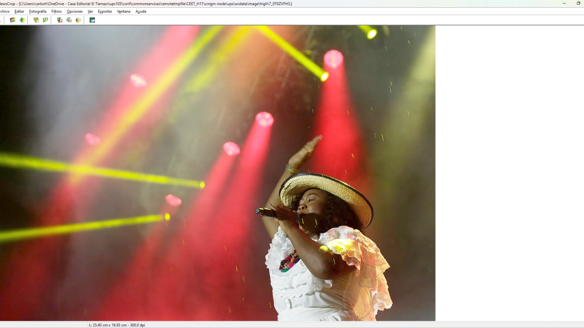Open the Ayuda help menu
Image resolution: width=584 pixels, height=328 pixels.
(141, 11)
